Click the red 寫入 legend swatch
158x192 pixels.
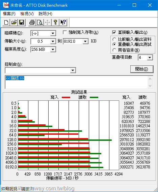66,97
